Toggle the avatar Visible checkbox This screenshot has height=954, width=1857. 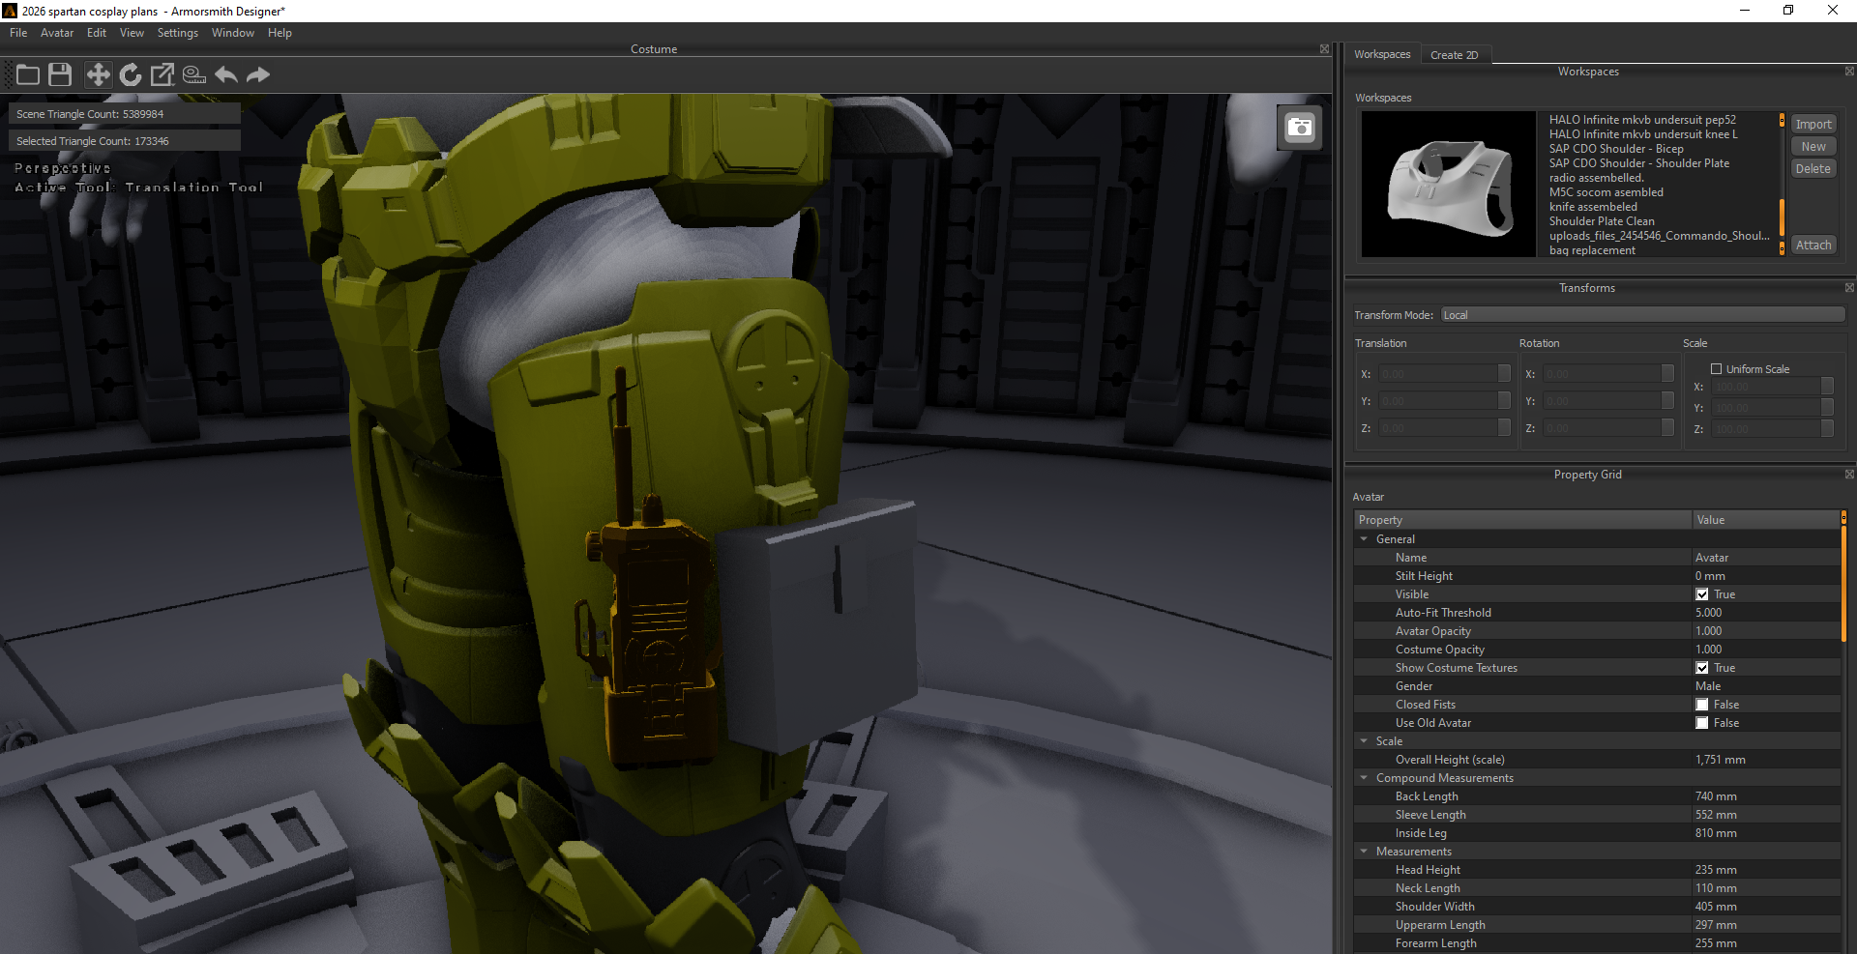[x=1701, y=593]
